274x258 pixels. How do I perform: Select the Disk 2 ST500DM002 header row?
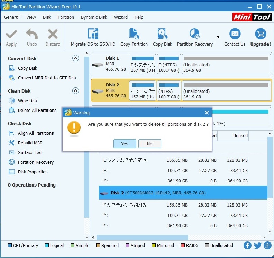click(x=183, y=193)
